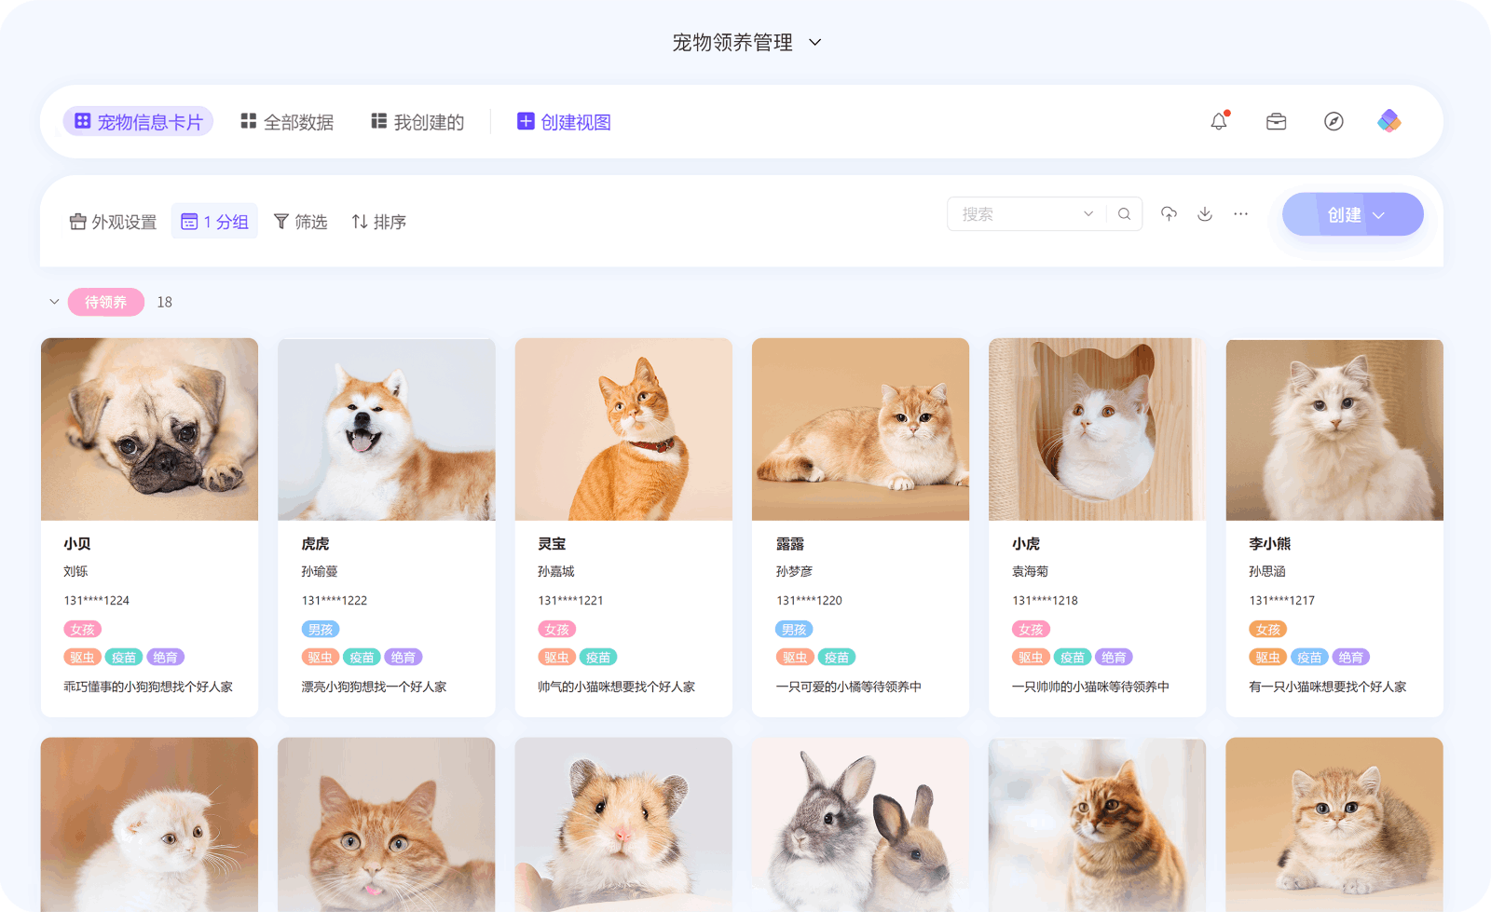Open the notifications bell icon

point(1219,121)
